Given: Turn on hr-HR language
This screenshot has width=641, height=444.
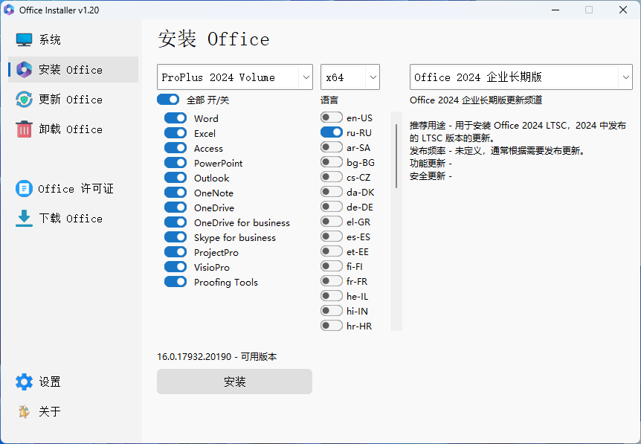Looking at the screenshot, I should coord(332,326).
